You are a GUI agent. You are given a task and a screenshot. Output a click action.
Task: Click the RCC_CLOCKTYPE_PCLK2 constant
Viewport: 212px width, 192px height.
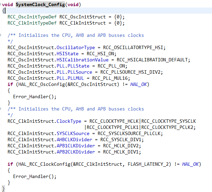point(167,127)
